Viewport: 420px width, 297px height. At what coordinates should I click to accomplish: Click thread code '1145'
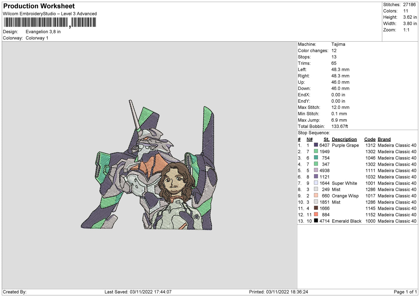point(370,209)
